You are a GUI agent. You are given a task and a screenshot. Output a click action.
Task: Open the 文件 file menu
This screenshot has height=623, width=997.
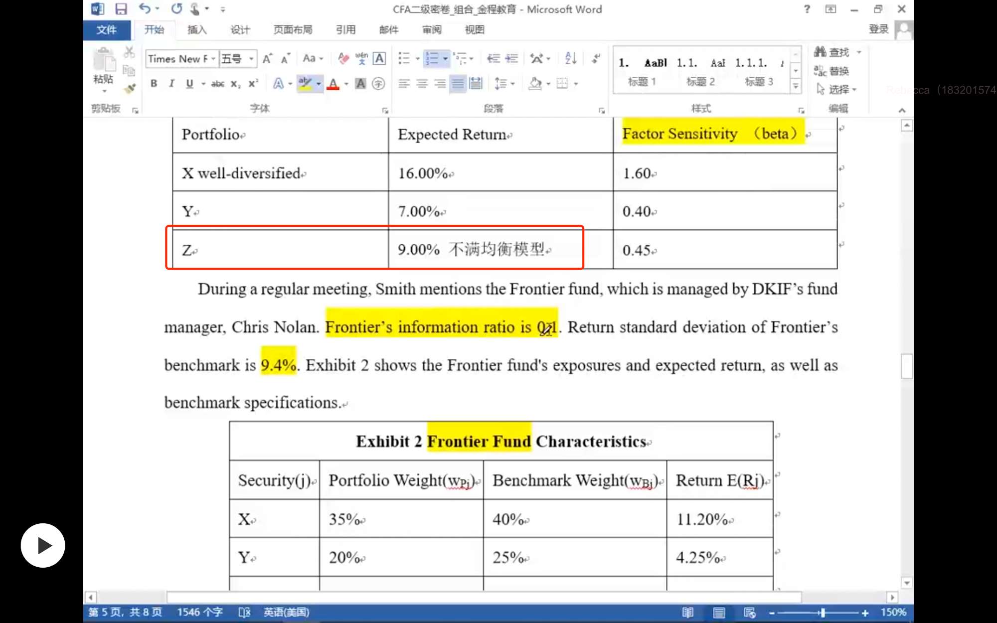tap(106, 30)
